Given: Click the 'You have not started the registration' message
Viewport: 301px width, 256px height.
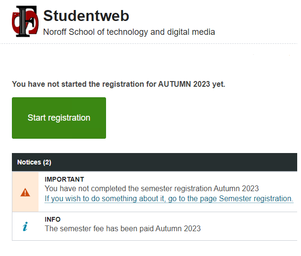Looking at the screenshot, I should (118, 84).
